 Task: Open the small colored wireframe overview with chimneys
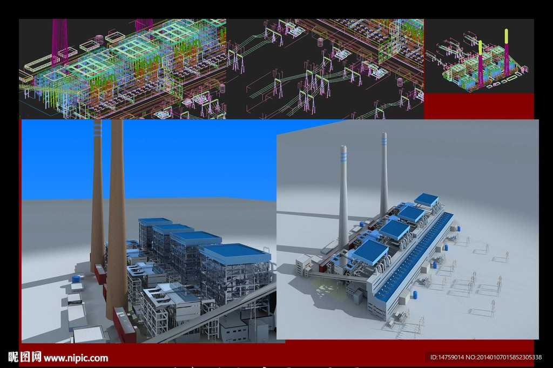479,56
